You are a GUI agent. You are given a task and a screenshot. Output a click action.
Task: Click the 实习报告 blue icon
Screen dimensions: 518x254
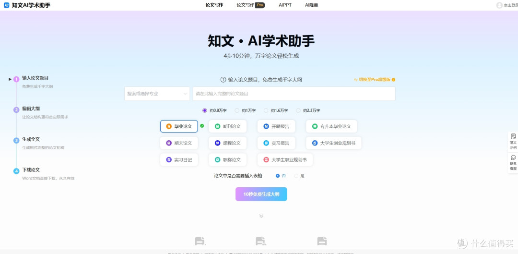click(x=266, y=143)
